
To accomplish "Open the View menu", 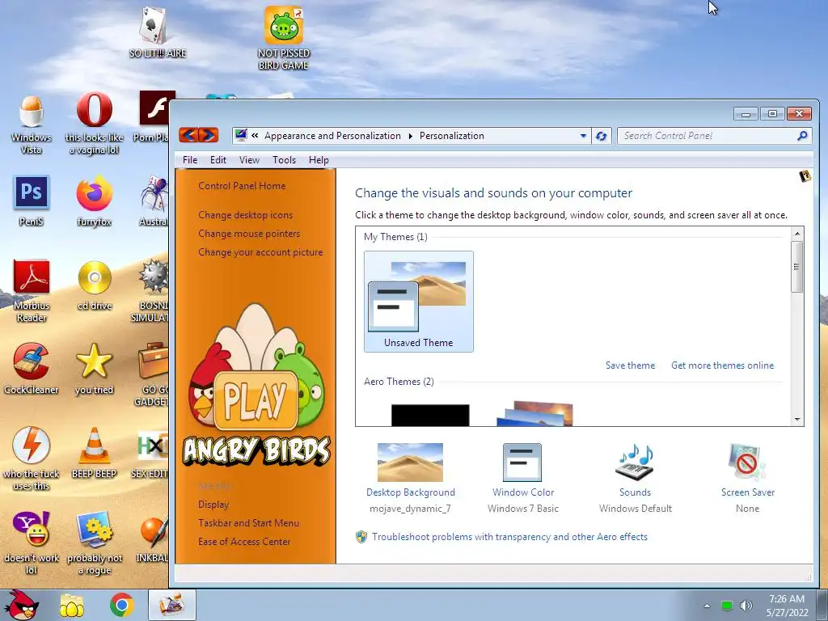I will click(249, 160).
